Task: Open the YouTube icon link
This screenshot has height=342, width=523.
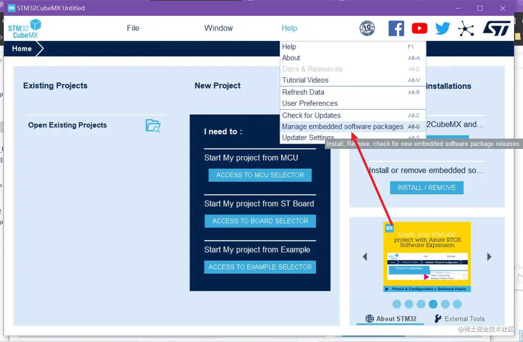Action: tap(419, 28)
